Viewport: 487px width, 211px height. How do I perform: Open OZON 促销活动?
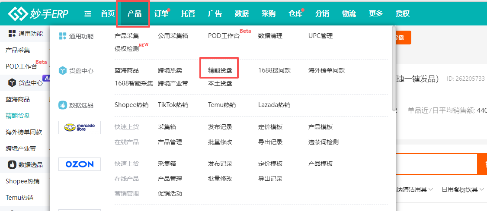pos(170,194)
